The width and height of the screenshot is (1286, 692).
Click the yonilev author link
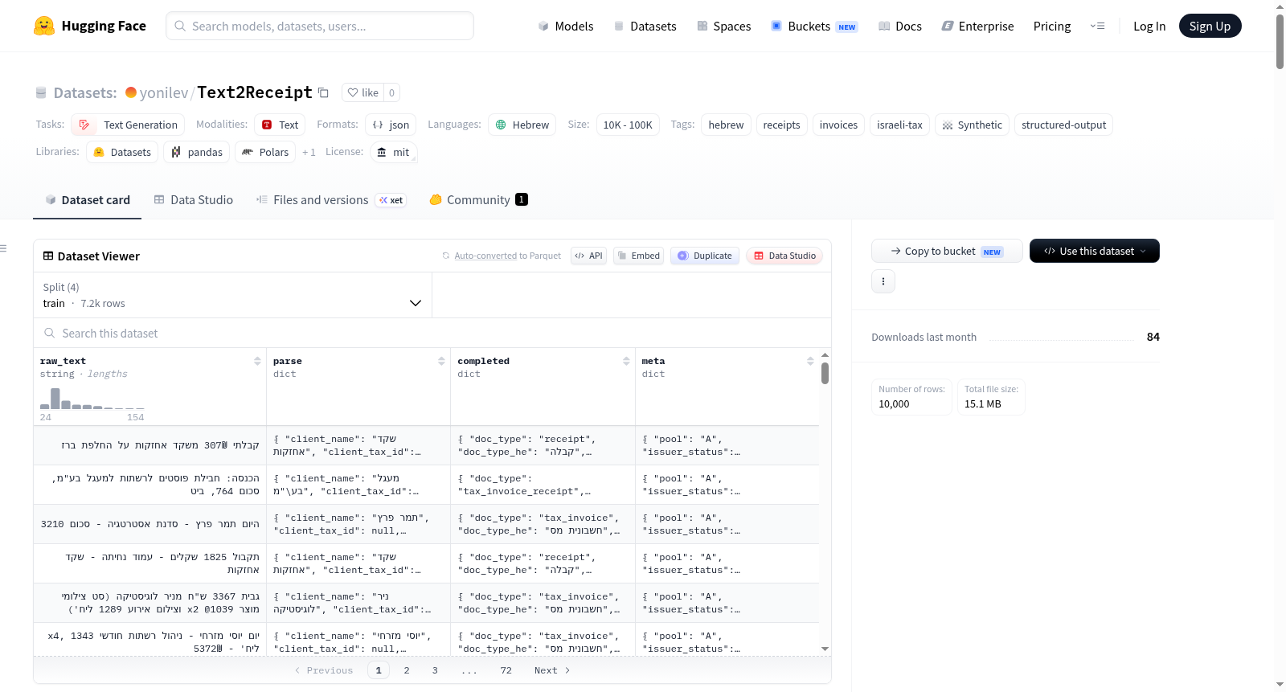click(164, 92)
